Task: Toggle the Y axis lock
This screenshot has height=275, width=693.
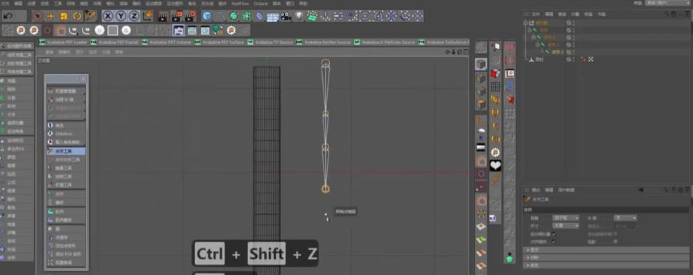Action: (x=121, y=17)
